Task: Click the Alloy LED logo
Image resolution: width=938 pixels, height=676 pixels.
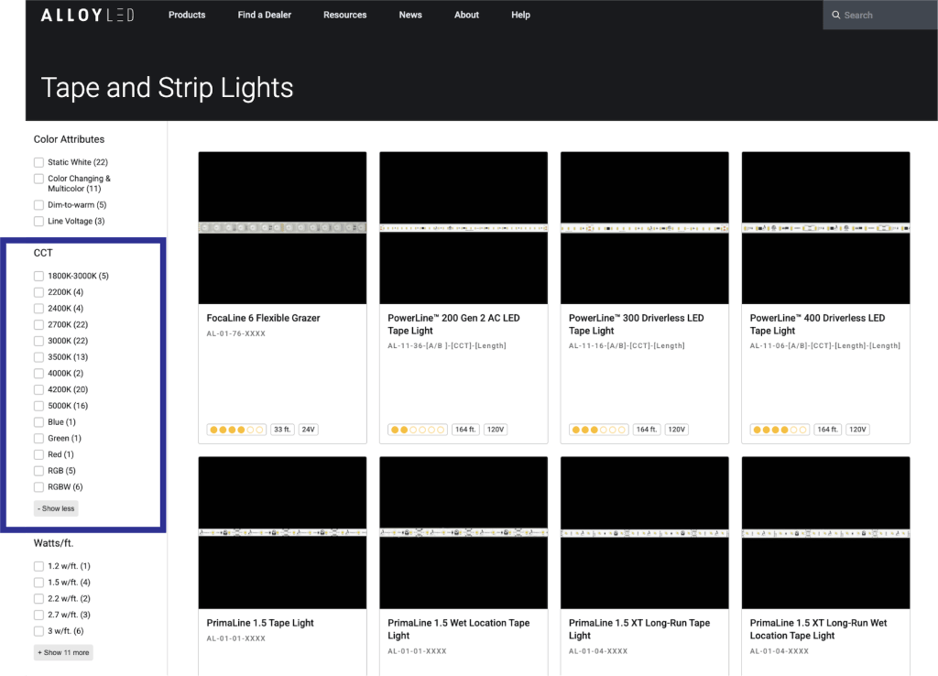Action: (87, 15)
